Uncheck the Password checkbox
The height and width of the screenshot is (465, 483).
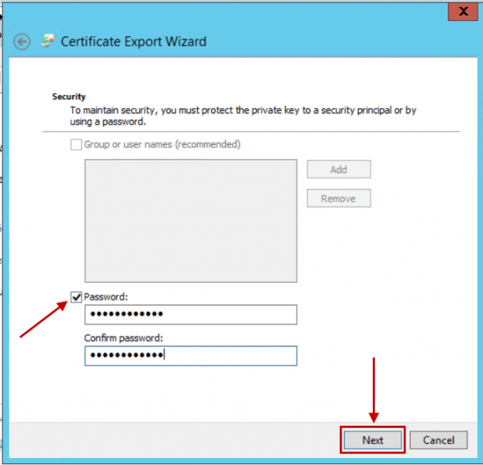(76, 297)
